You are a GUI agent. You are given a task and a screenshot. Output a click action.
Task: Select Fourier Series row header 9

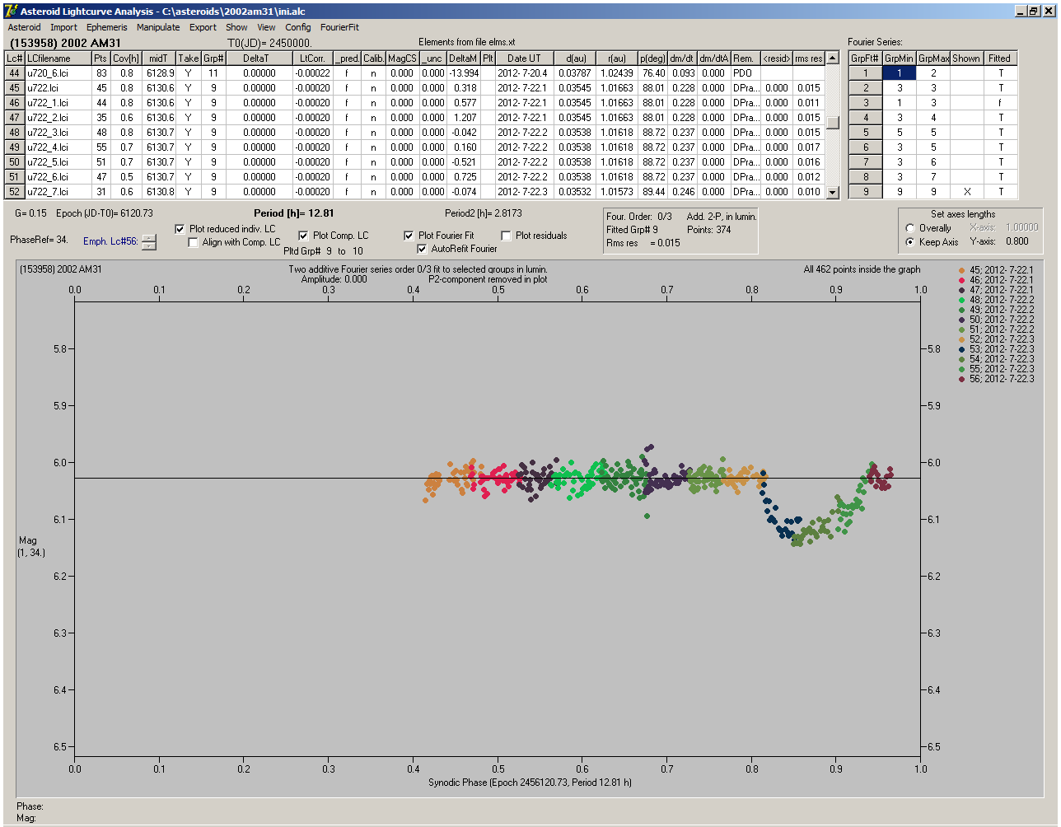click(866, 192)
